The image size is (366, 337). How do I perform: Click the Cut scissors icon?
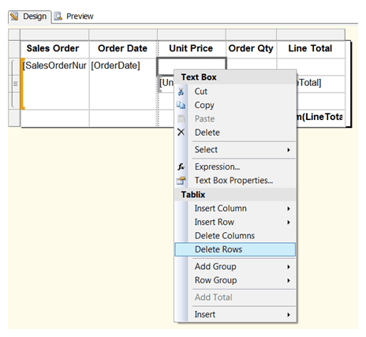coord(181,92)
